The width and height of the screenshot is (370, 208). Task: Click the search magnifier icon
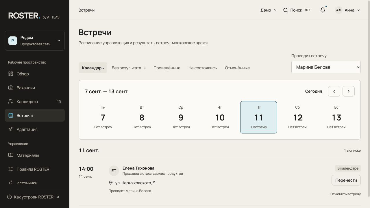pyautogui.click(x=285, y=10)
